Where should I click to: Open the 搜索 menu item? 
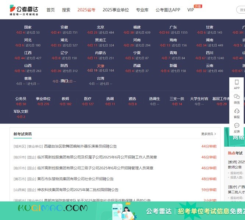pyautogui.click(x=66, y=10)
